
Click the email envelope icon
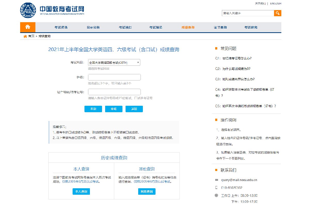tap(216, 180)
